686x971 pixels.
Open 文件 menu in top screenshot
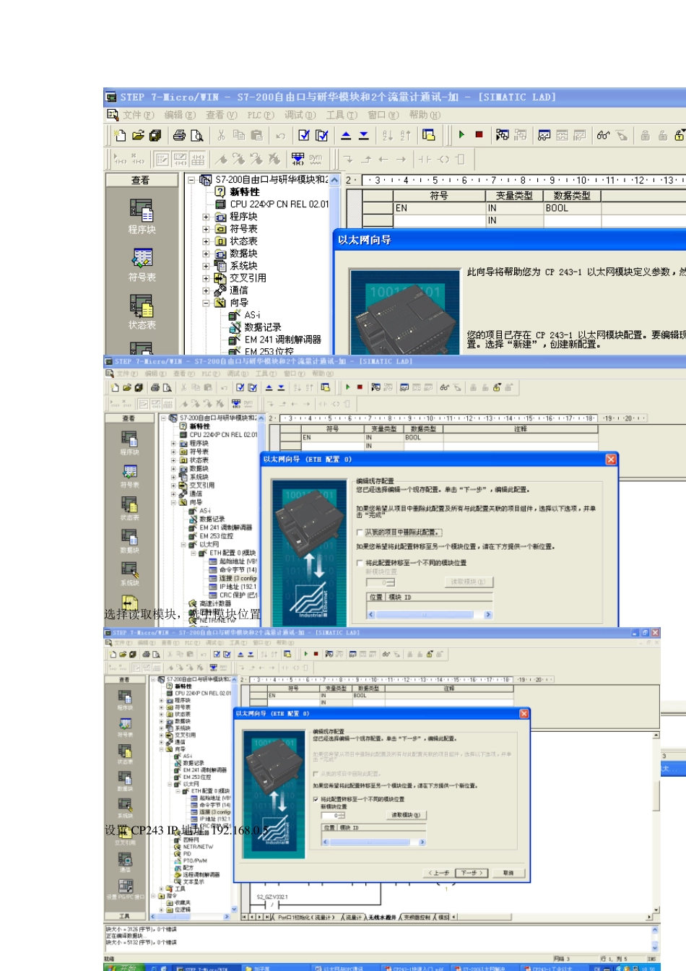point(138,115)
